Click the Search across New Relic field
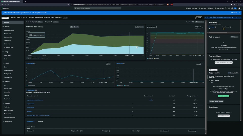 [x=98, y=8]
